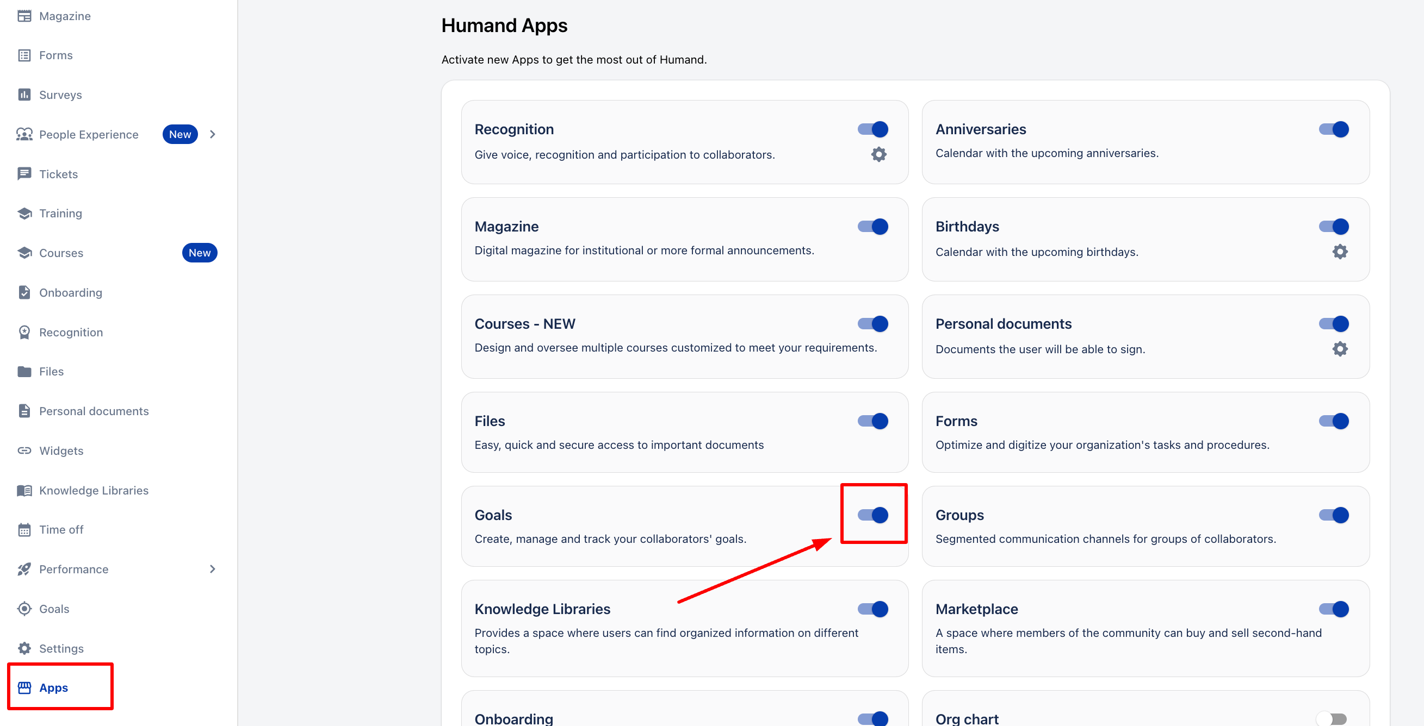Expand the People Experience submenu chevron
Image resolution: width=1424 pixels, height=726 pixels.
coord(212,134)
